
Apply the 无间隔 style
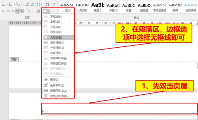coord(82,7)
